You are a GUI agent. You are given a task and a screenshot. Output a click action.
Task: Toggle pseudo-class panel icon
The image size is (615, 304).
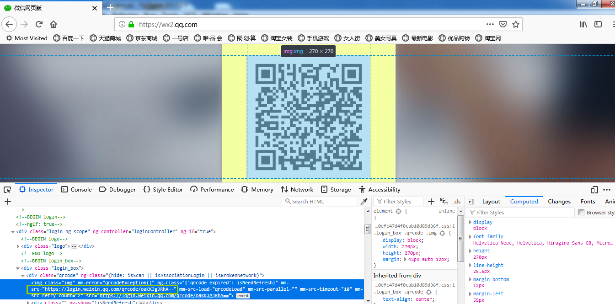coord(444,202)
